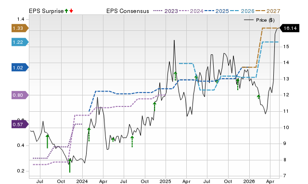This screenshot has width=308, height=184.
Task: Click the 9 price axis label
Action: click(284, 144)
